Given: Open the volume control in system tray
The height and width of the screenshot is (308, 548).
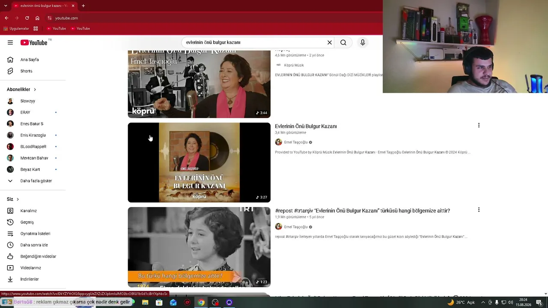Looking at the screenshot, I should click(x=510, y=302).
